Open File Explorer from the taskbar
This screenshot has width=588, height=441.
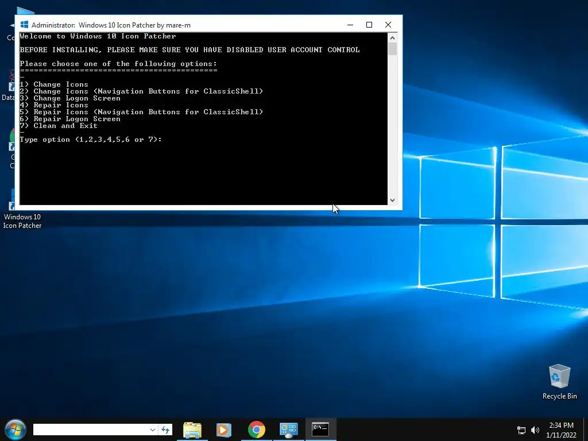coord(192,430)
